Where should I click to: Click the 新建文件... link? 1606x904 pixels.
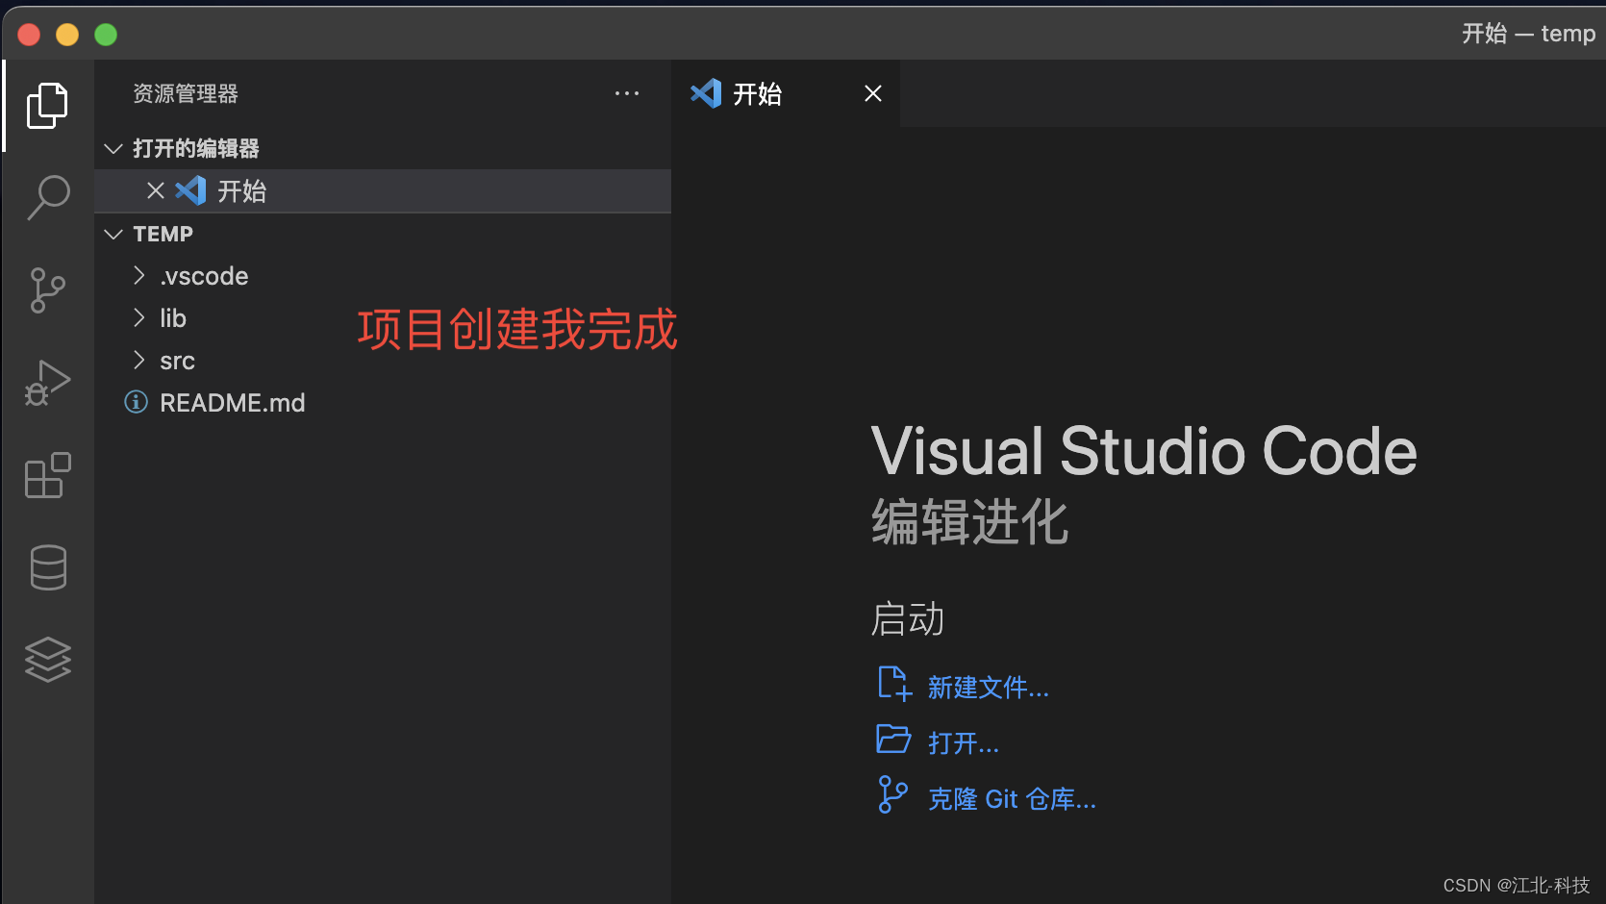(989, 688)
